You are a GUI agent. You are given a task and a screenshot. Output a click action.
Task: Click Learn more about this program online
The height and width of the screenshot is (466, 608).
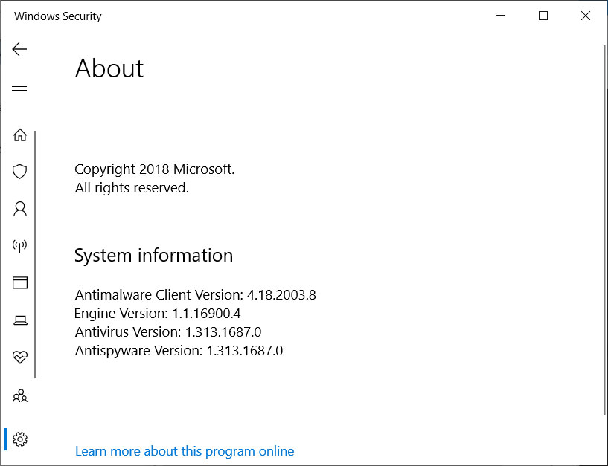tap(185, 451)
